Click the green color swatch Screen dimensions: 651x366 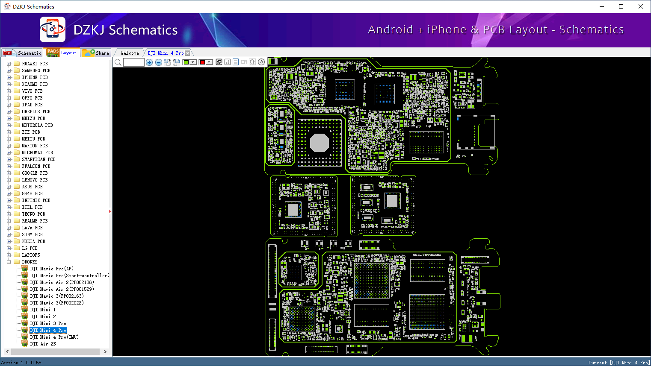(186, 62)
